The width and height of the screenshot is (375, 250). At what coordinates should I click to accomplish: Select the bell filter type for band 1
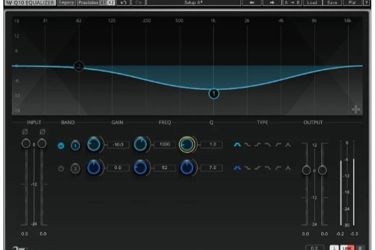click(x=237, y=145)
